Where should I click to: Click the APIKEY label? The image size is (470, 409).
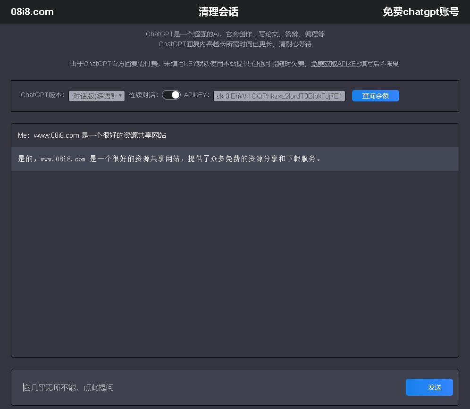click(x=197, y=95)
